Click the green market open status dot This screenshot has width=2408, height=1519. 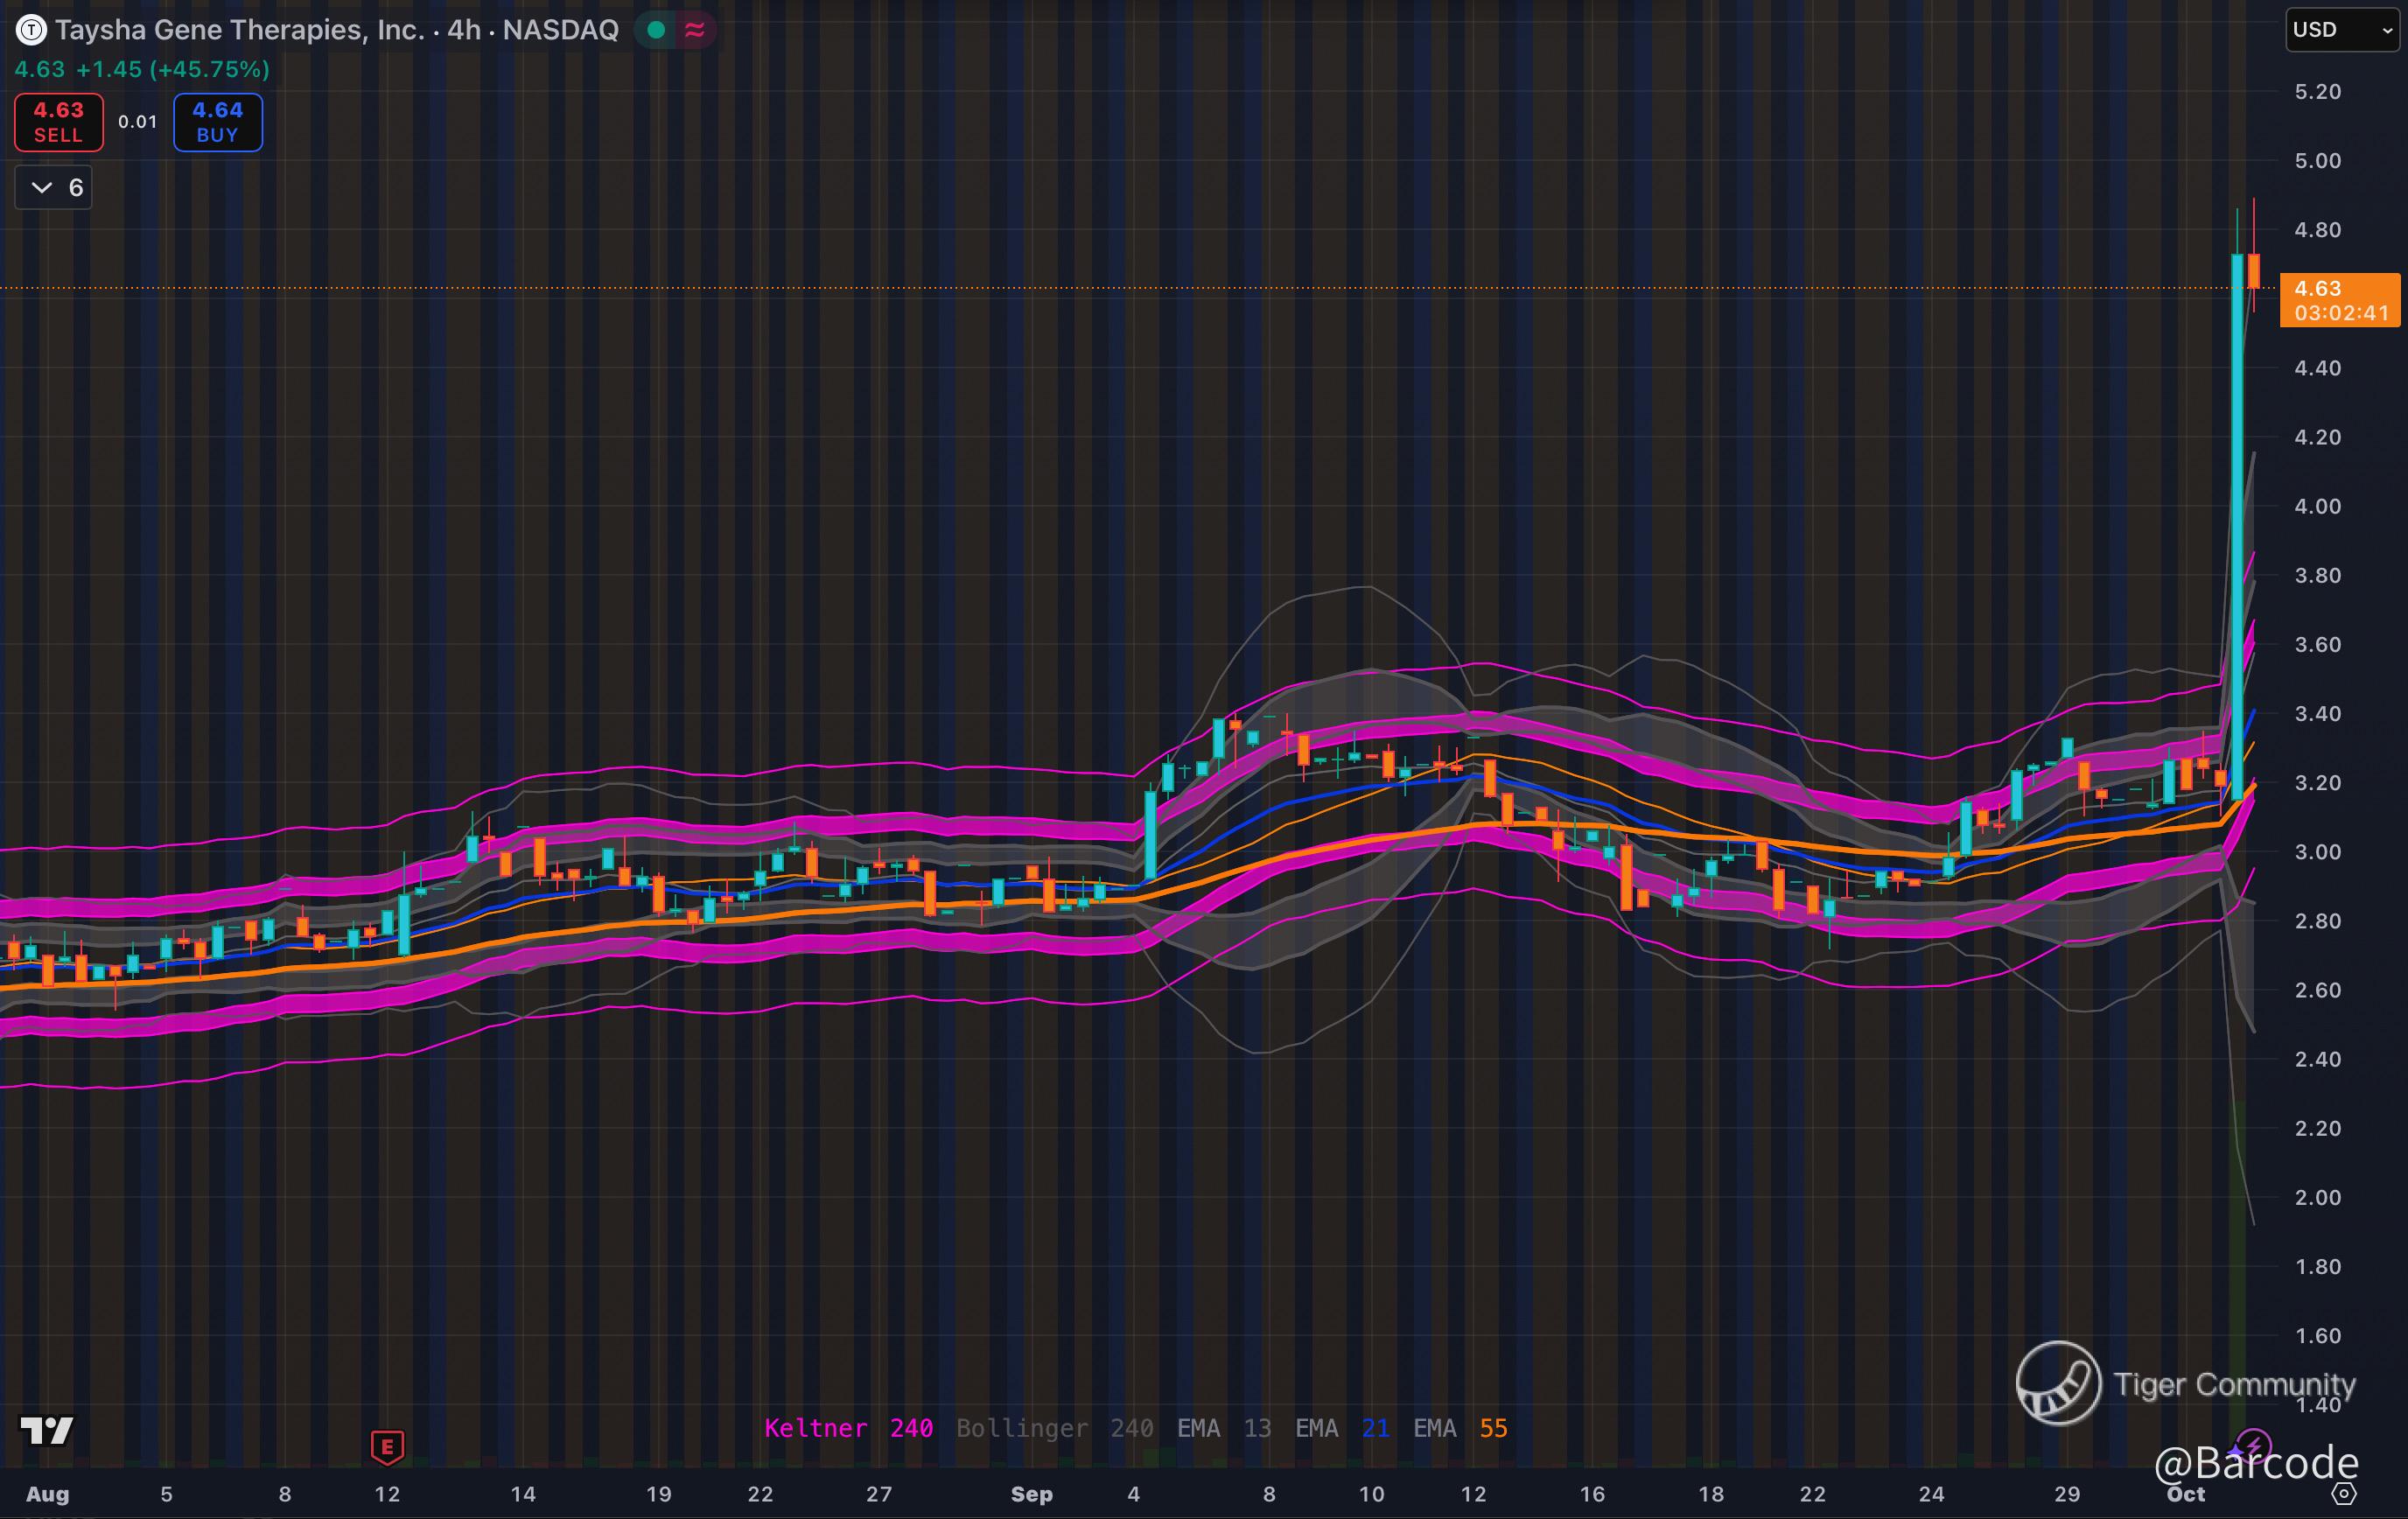(657, 30)
